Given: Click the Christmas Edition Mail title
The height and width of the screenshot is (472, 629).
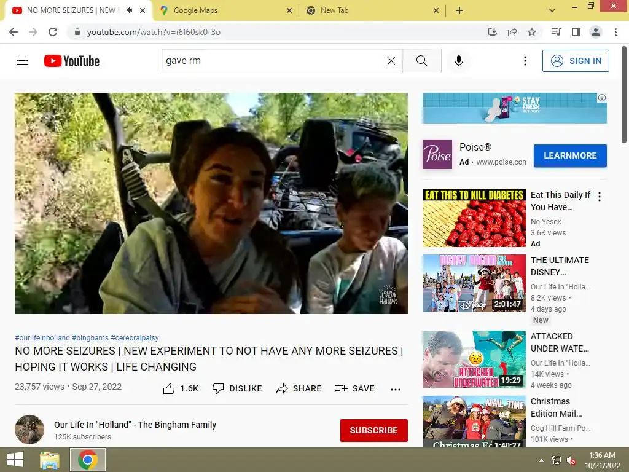Looking at the screenshot, I should [x=556, y=407].
